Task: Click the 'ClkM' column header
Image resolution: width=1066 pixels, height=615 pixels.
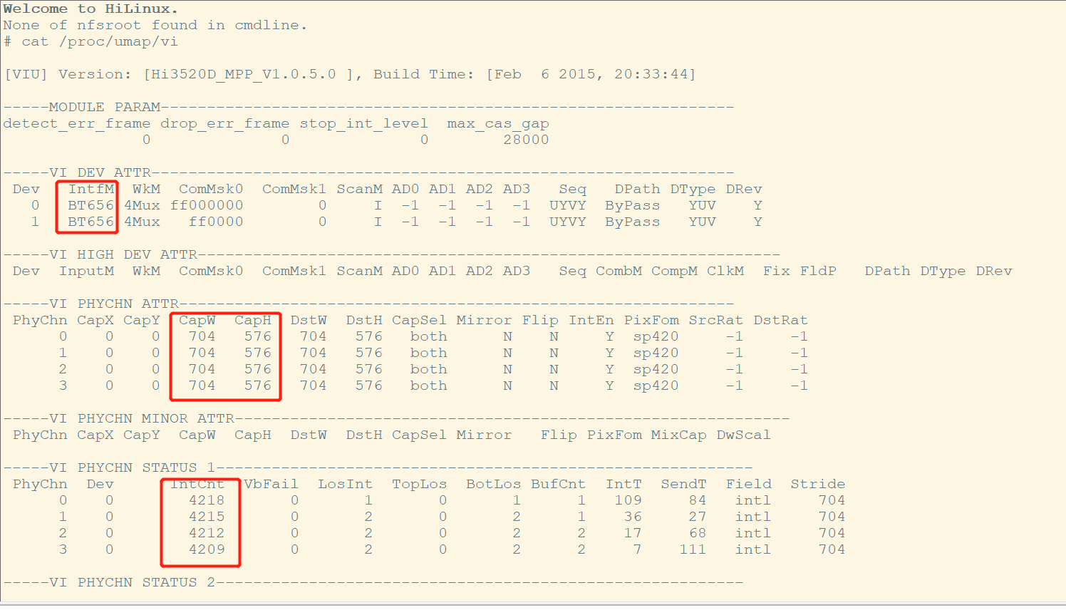Action: [x=725, y=271]
